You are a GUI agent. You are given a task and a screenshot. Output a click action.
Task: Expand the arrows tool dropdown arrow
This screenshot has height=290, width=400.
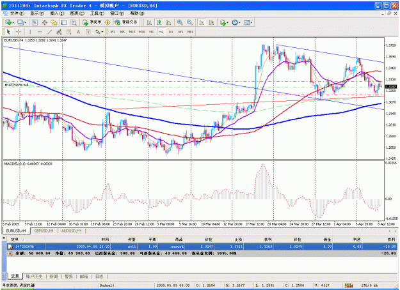coord(102,32)
